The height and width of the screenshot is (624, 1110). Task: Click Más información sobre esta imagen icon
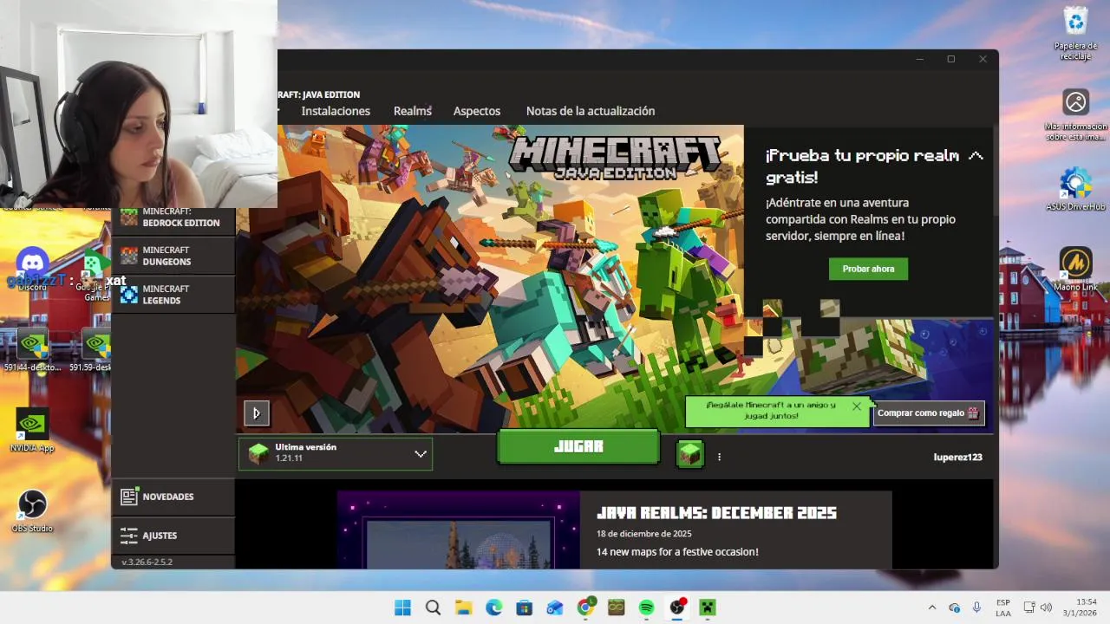pyautogui.click(x=1075, y=114)
